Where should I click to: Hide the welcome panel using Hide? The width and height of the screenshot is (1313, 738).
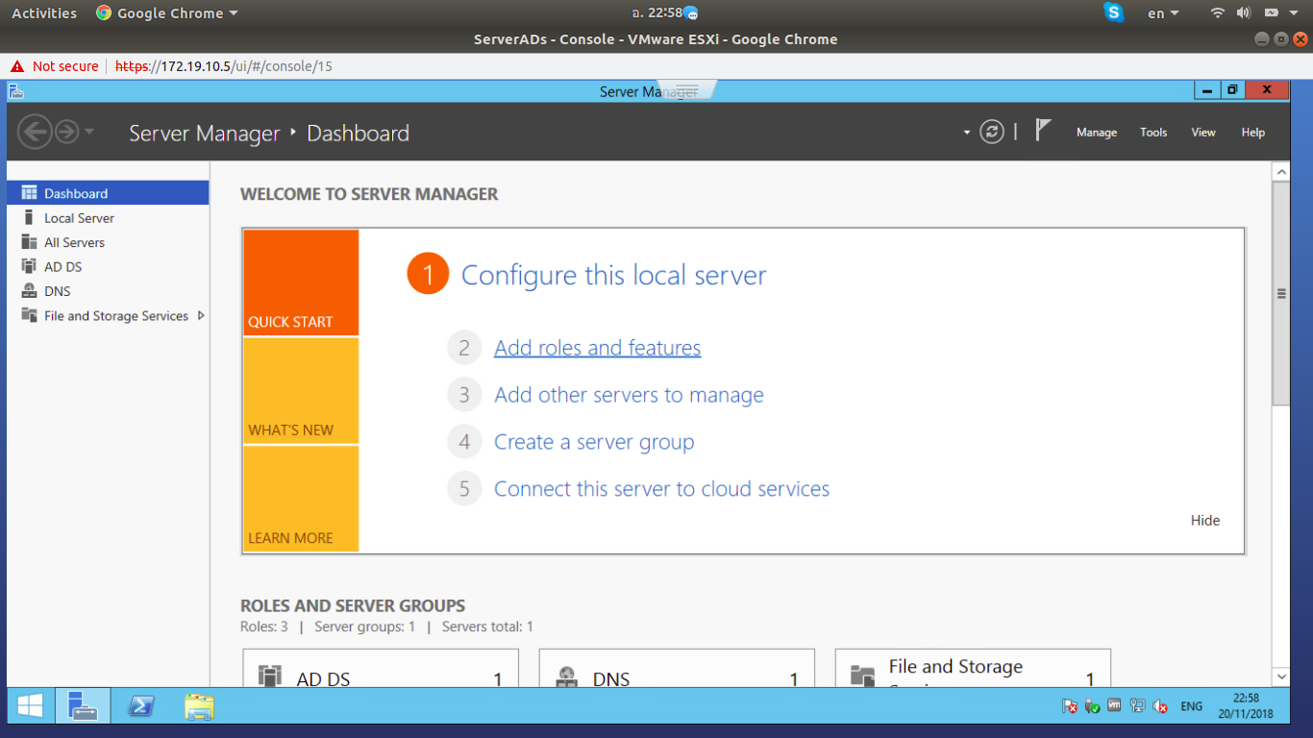pyautogui.click(x=1205, y=521)
